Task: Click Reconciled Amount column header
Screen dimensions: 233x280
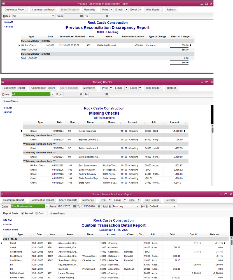Action: pos(133,36)
